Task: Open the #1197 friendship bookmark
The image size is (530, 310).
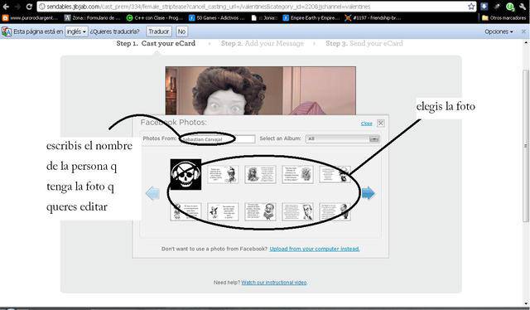Action: [373, 18]
